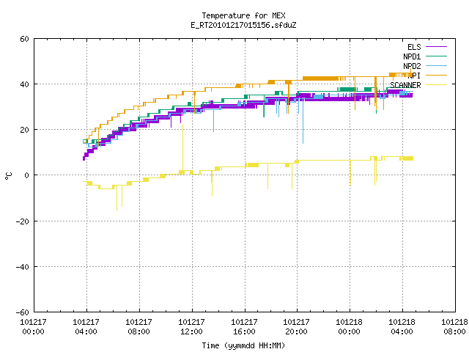Click the x-axis tick 101217 04:00

coord(86,327)
